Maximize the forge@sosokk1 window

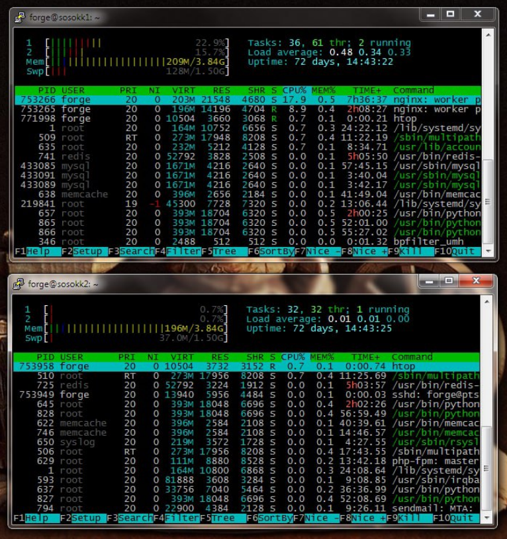(450, 14)
